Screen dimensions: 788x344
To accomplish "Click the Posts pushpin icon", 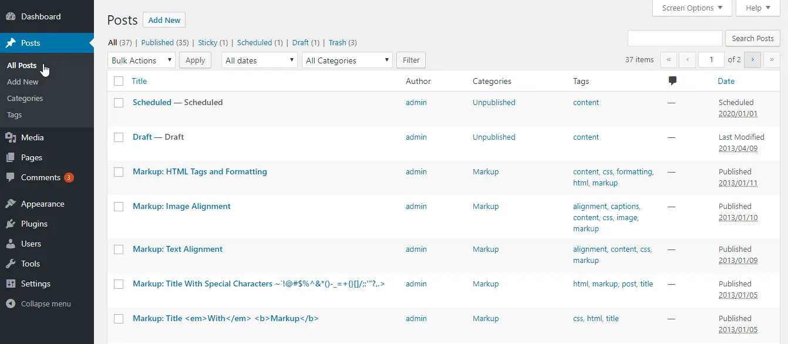I will [11, 43].
